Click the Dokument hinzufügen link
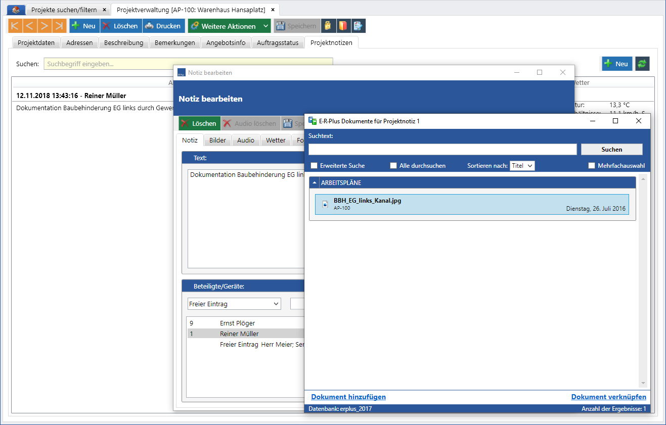 point(348,397)
